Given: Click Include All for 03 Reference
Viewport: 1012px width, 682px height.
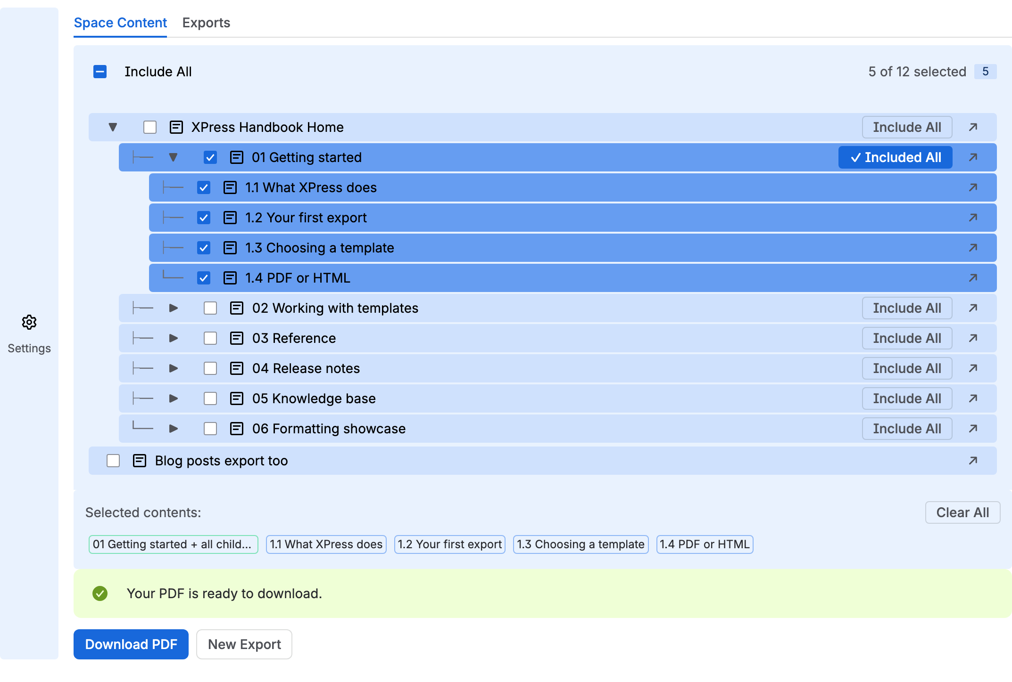Looking at the screenshot, I should [x=907, y=338].
